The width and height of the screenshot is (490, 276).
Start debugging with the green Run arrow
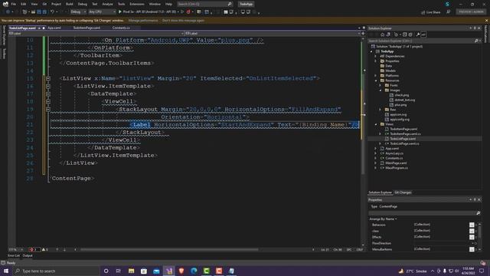120,12
